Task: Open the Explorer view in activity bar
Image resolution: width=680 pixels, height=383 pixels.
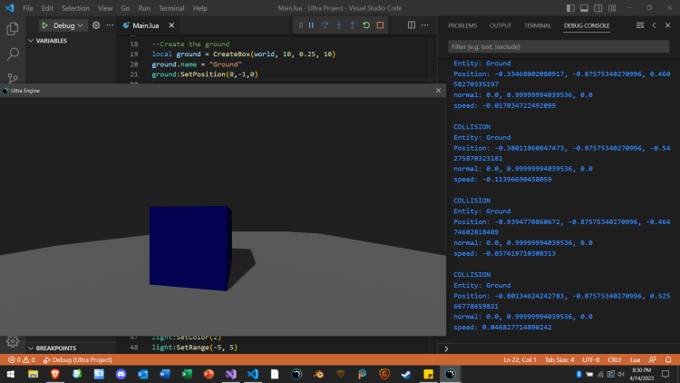Action: (13, 29)
